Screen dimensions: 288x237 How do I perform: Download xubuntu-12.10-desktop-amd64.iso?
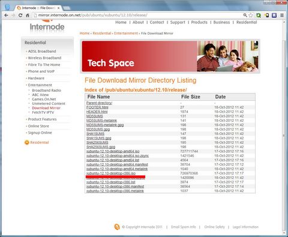113,151
